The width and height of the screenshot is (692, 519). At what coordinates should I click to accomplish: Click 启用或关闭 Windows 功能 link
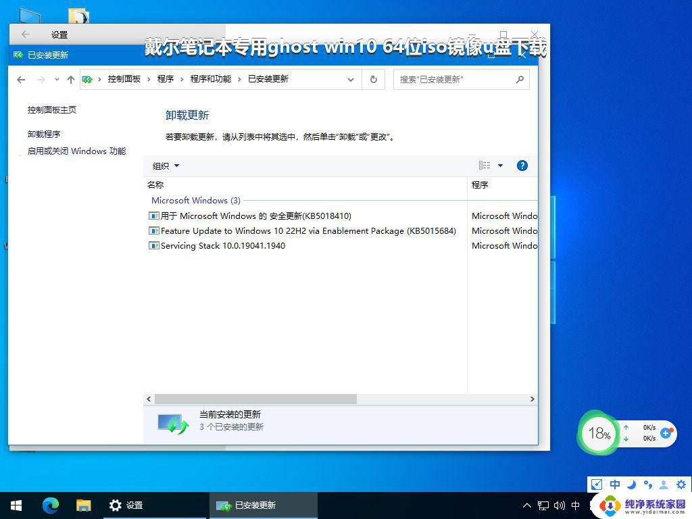pos(76,151)
